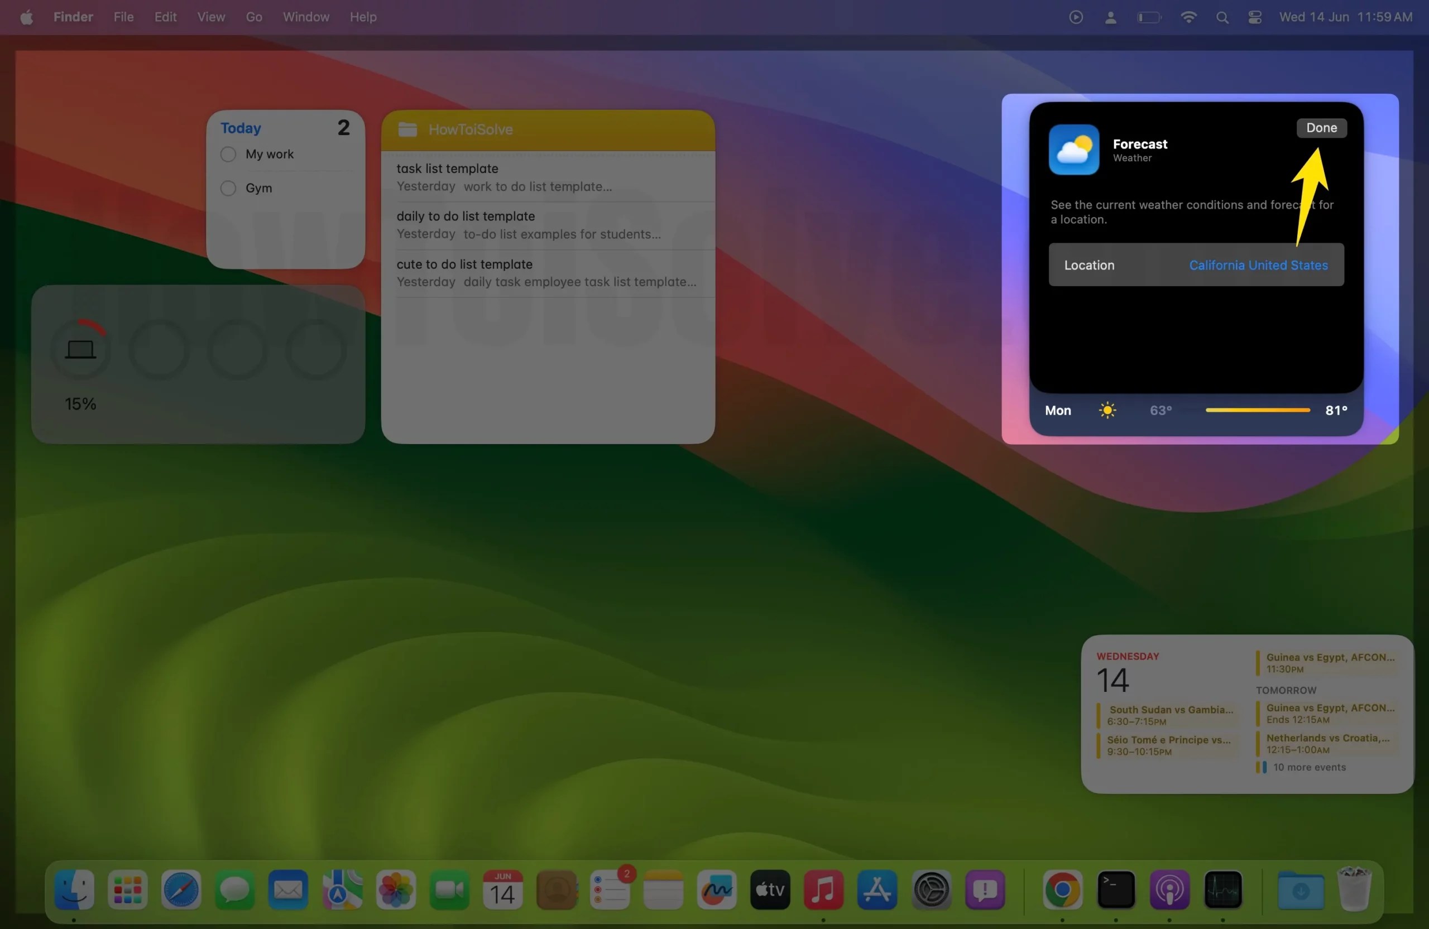Mark the "My work" reminder complete

coord(228,154)
